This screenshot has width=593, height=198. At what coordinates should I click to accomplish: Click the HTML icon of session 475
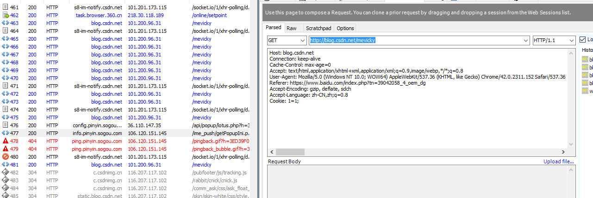tap(5, 118)
